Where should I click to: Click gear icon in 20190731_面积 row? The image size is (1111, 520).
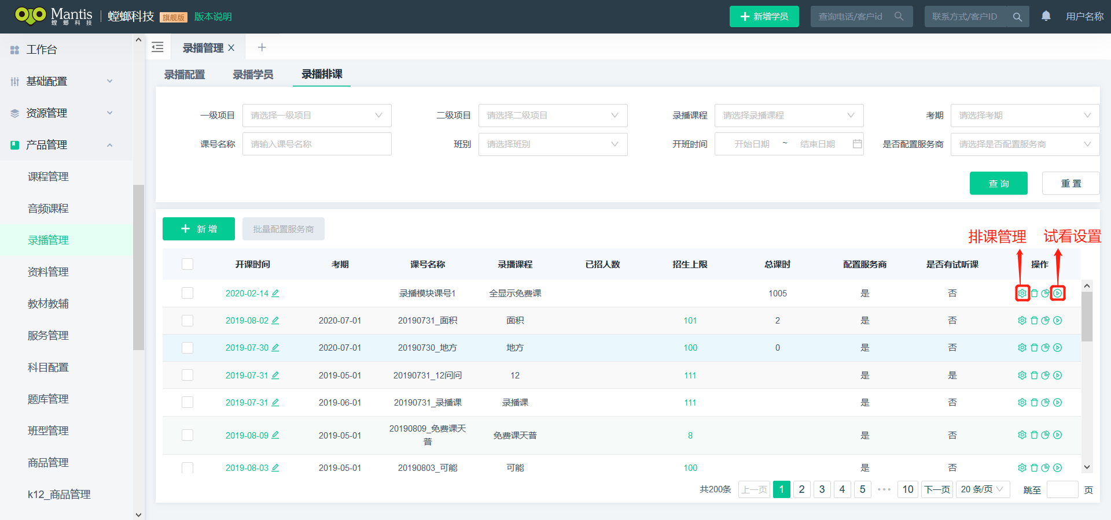[1022, 321]
